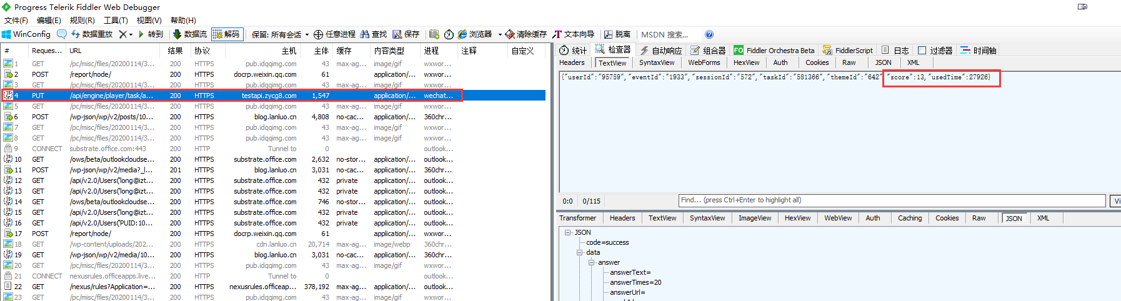
Task: Select request SyntaxView tab
Action: pyautogui.click(x=657, y=62)
